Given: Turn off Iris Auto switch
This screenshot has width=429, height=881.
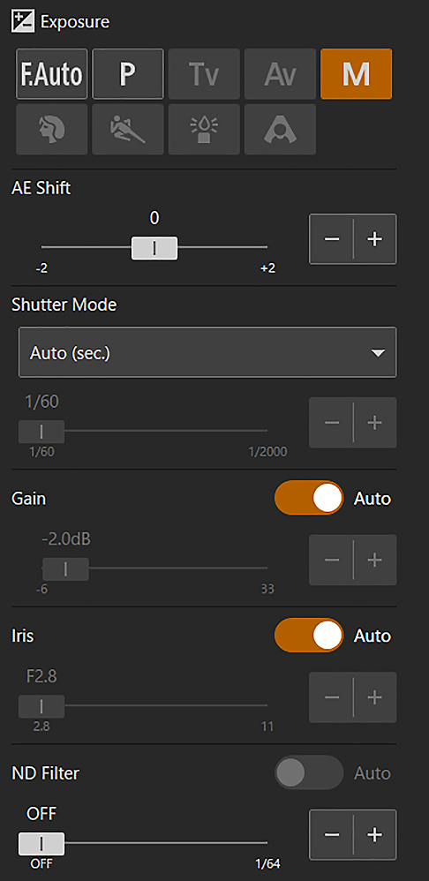Looking at the screenshot, I should pyautogui.click(x=309, y=636).
